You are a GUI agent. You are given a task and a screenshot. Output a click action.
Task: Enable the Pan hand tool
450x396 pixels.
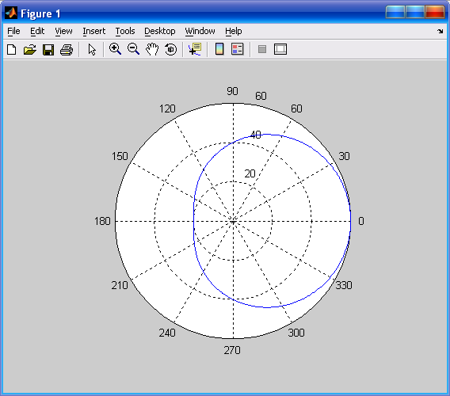coord(152,49)
